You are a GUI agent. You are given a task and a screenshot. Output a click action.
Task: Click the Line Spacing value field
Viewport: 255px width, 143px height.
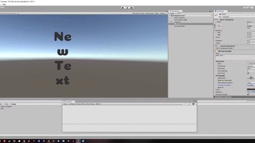[x=251, y=71]
